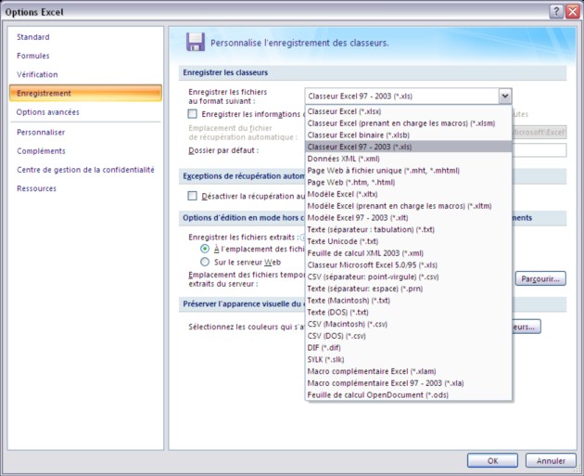Choose Page Web à fichier unique
Viewport: 584px width, 476px height.
tap(408, 171)
